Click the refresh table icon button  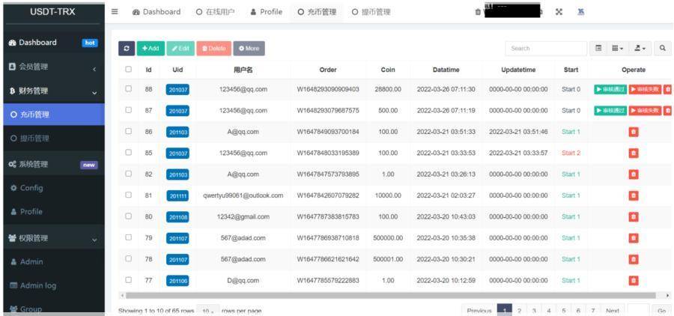coord(127,48)
